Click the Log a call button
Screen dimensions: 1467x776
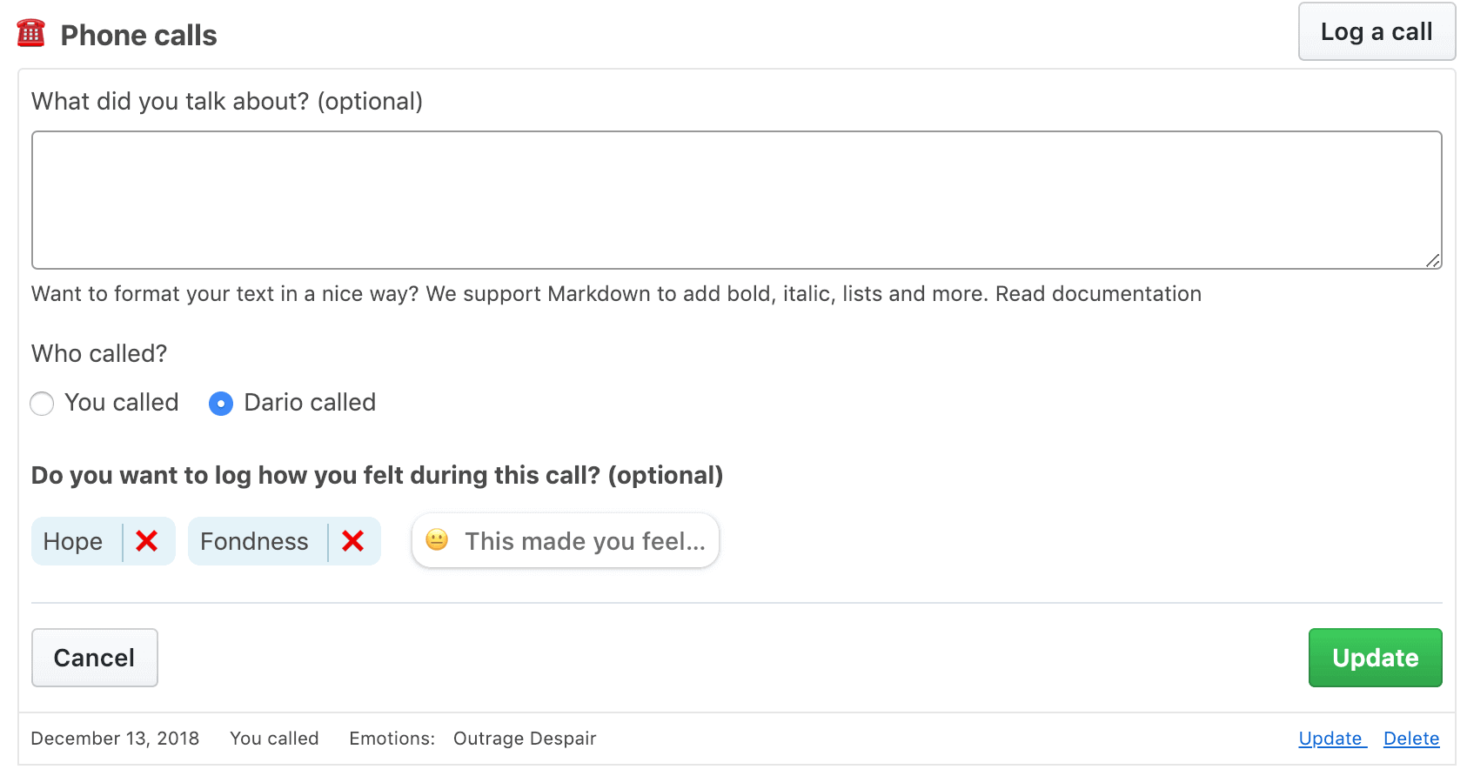pos(1377,32)
